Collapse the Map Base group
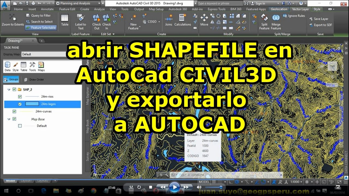The width and height of the screenshot is (349, 196). point(9,119)
